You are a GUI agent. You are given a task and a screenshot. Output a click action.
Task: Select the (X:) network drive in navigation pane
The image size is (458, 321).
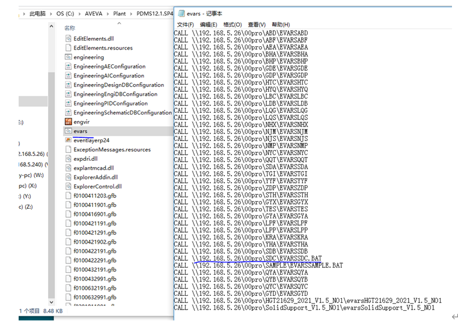pyautogui.click(x=28, y=186)
